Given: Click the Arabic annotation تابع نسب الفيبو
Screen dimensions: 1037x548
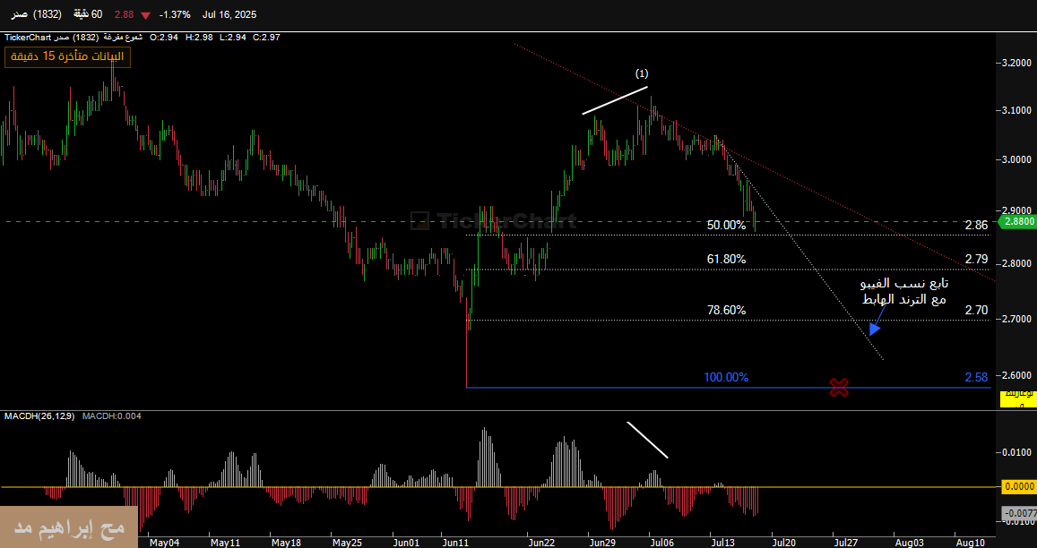Looking at the screenshot, I should [x=903, y=284].
